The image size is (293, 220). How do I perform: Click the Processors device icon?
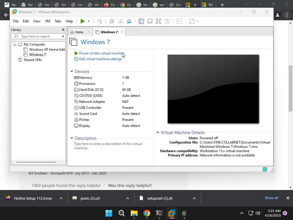76,84
